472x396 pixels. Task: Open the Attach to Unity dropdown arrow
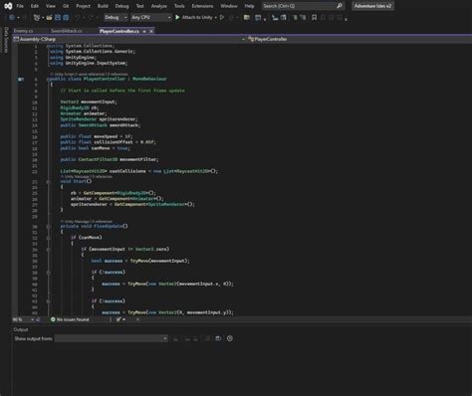[x=216, y=17]
